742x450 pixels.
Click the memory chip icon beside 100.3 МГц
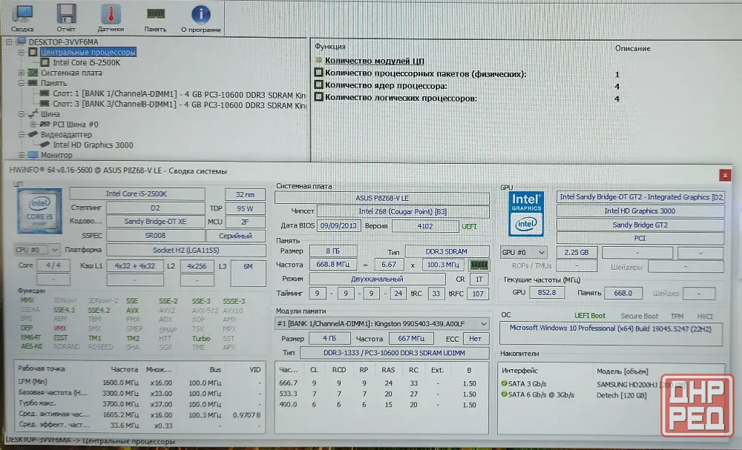[x=479, y=265]
